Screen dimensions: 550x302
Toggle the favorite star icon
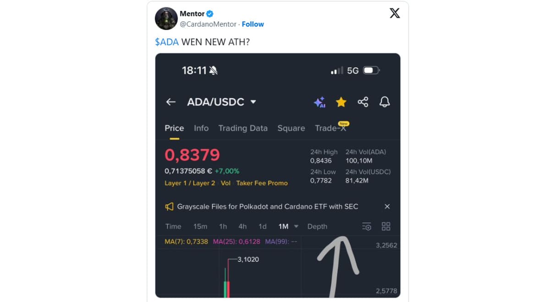pos(341,102)
